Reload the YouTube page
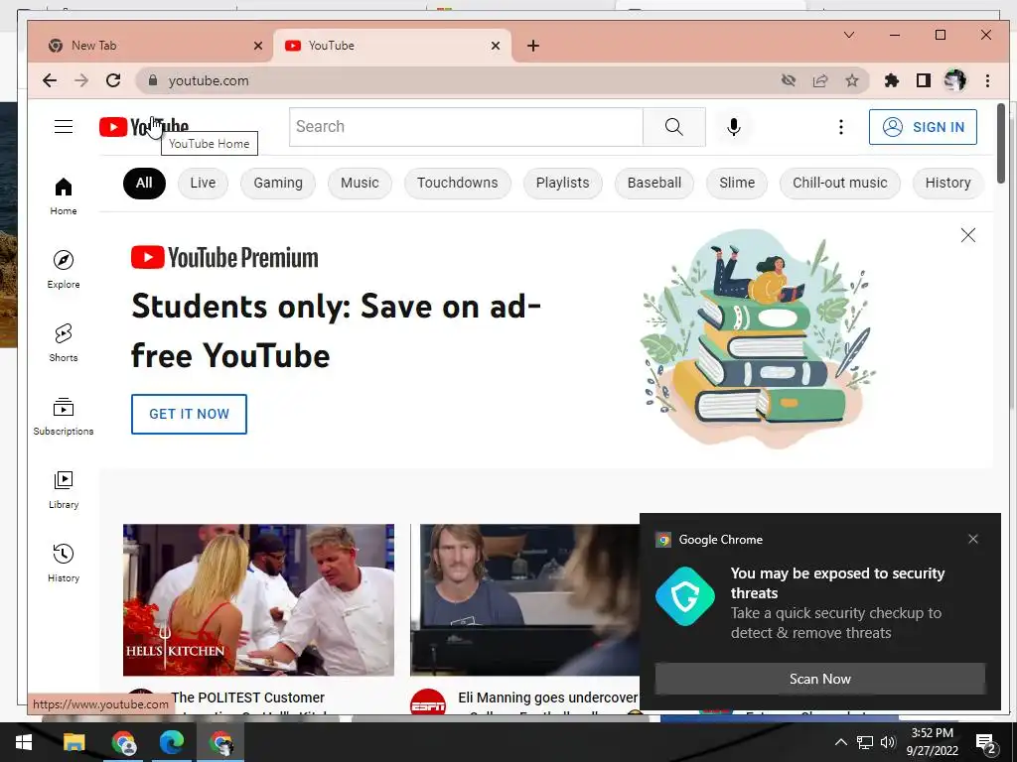 [113, 80]
